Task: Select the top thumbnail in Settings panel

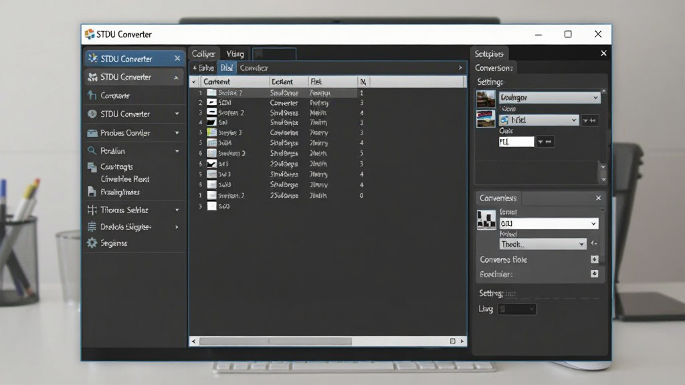Action: pos(486,99)
